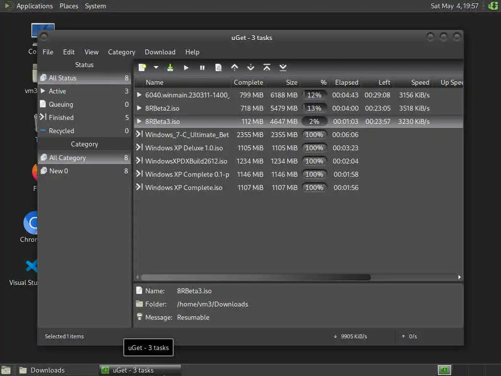Click the 12% progress bar
The height and width of the screenshot is (376, 501).
pos(315,95)
